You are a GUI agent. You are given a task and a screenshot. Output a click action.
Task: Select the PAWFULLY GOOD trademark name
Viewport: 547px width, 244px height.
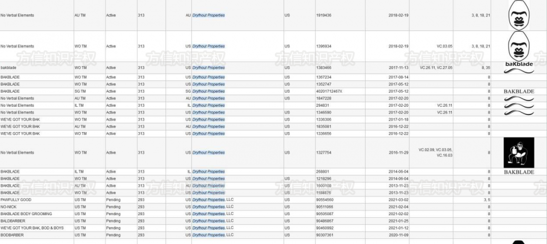pos(16,200)
